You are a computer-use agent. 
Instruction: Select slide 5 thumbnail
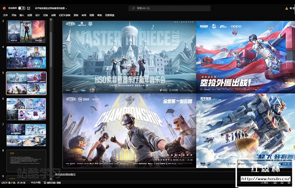click(x=26, y=83)
